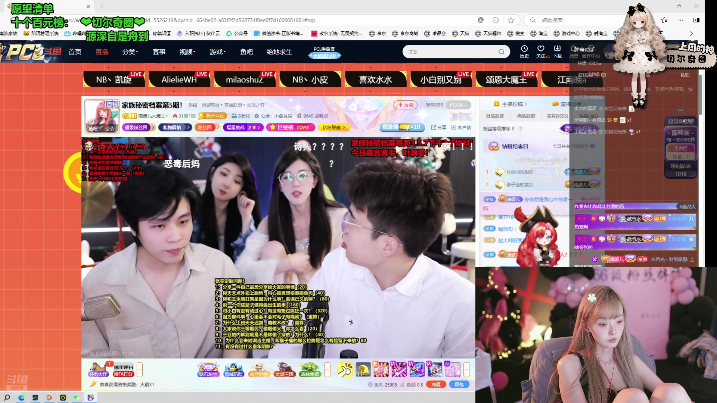Select the AI-tagged castle gift

click(x=453, y=369)
